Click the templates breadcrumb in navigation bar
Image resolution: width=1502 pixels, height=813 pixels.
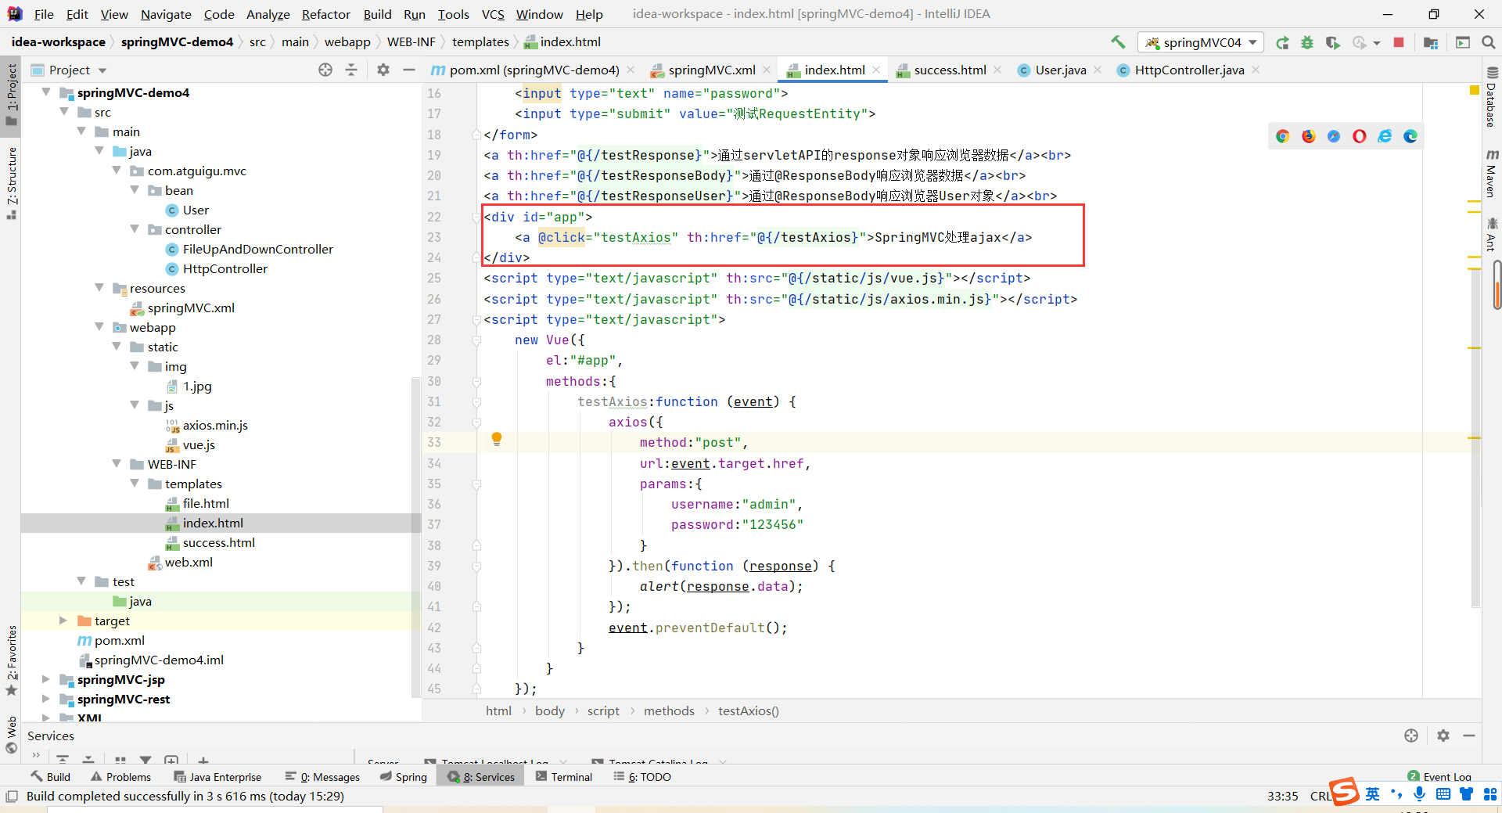point(480,41)
